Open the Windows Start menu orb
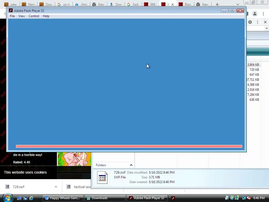269x202 pixels. (8, 198)
